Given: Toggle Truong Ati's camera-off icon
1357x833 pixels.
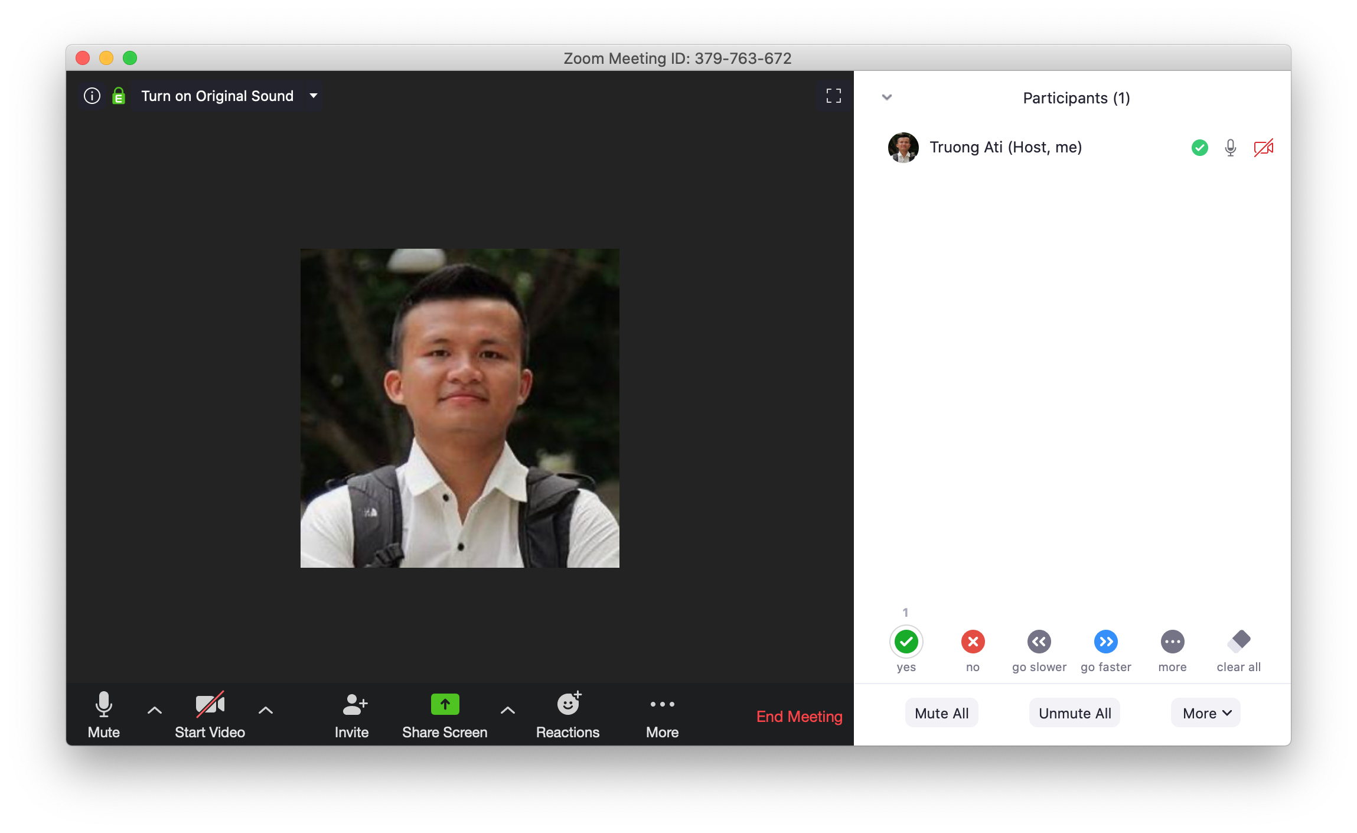Looking at the screenshot, I should point(1263,148).
